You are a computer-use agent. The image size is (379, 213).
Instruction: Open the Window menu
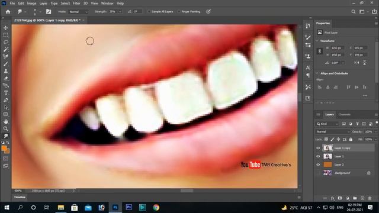point(107,4)
